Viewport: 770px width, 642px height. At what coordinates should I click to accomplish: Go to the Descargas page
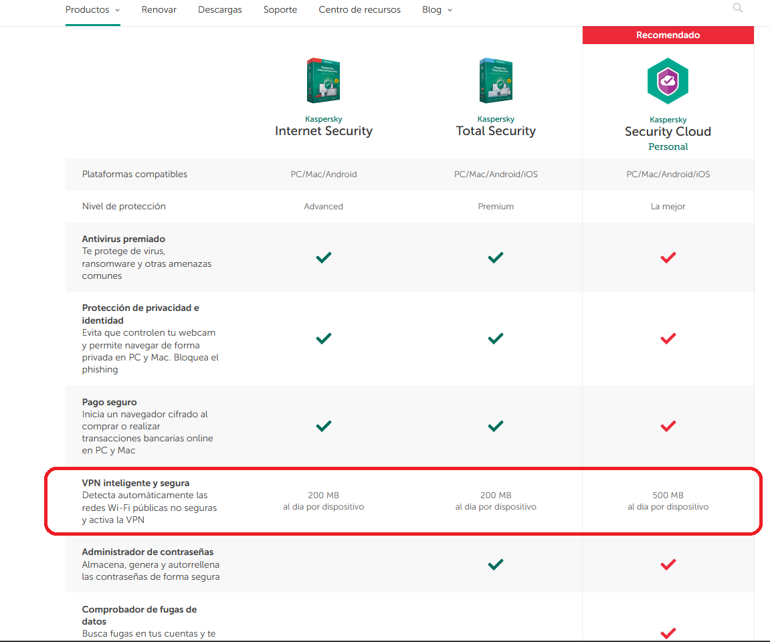coord(220,10)
